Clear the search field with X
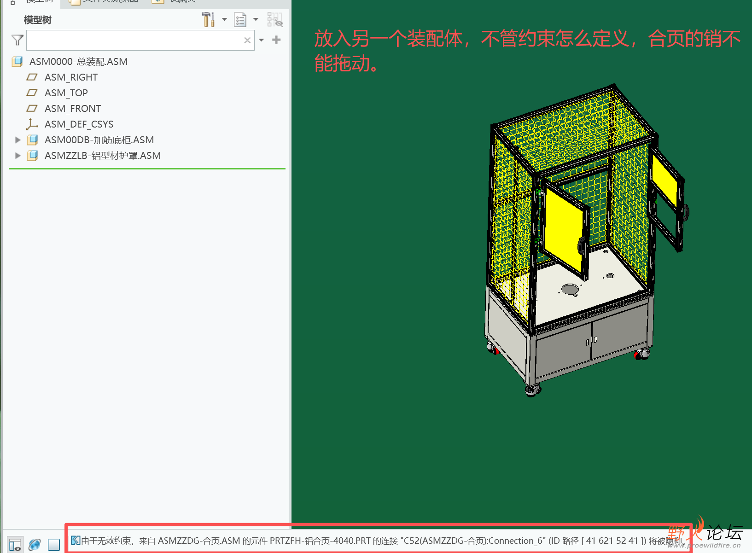This screenshot has width=752, height=553. [x=247, y=41]
